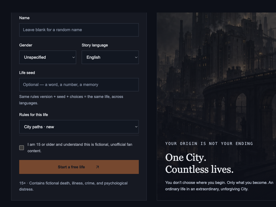Click the 'You don't choose where you begin' paragraph
Screen dimensions: 276x207
pos(219,186)
